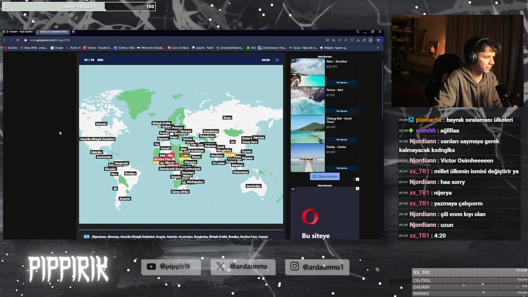Image resolution: width=528 pixels, height=297 pixels.
Task: Open (2) Dashboard / Stre... bookmark
Action: (x=272, y=48)
